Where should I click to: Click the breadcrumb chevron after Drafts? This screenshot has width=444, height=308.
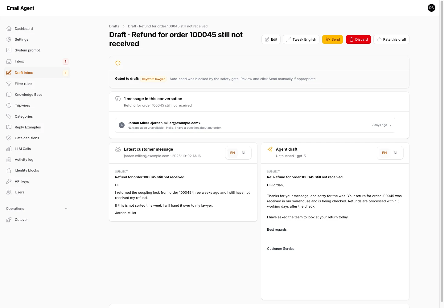pos(124,26)
